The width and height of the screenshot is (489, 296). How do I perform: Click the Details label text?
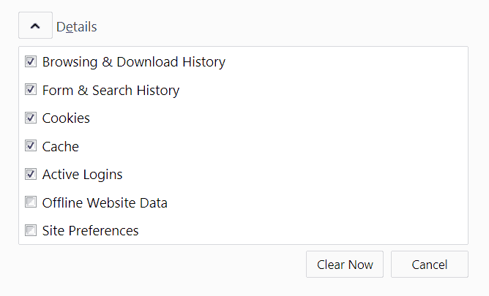(x=76, y=27)
